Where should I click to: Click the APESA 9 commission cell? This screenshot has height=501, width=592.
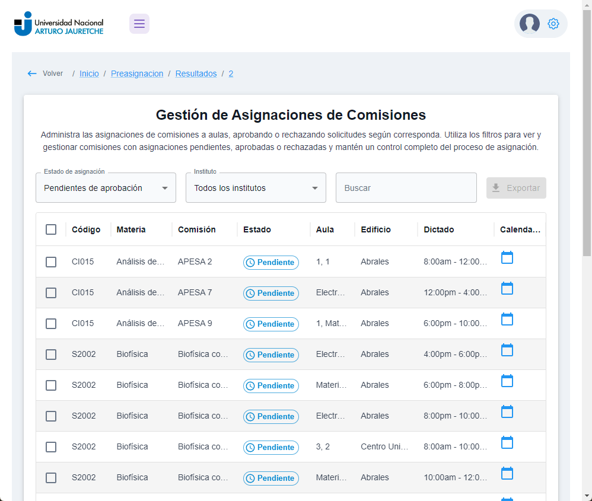point(195,323)
